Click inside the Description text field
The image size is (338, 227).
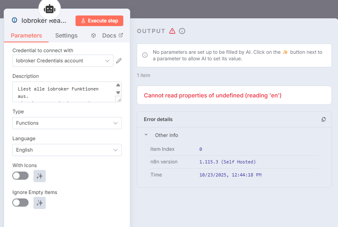point(63,92)
